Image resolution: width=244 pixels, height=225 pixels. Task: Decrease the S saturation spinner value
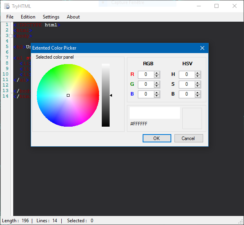[198, 86]
